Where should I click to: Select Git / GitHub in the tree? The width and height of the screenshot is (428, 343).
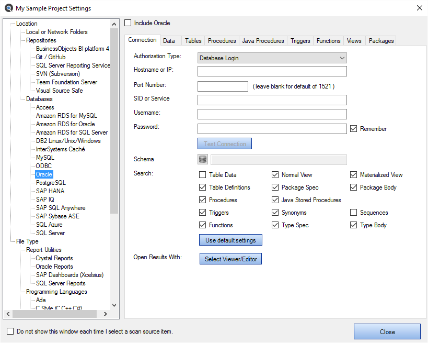pos(51,57)
